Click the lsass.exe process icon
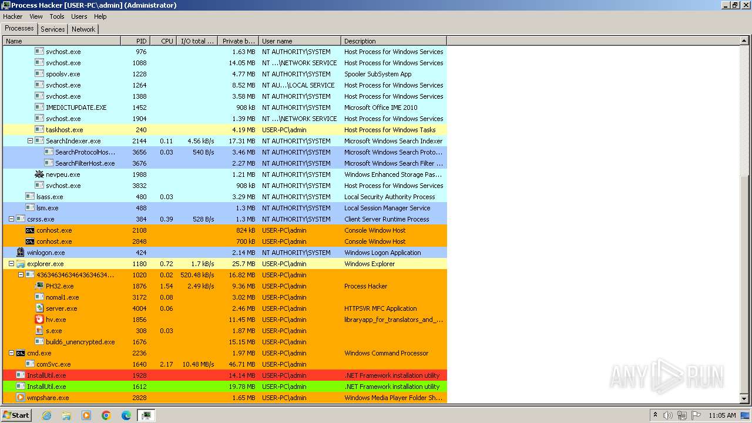 pyautogui.click(x=30, y=197)
